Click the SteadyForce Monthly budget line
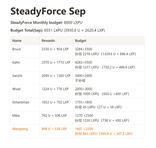Screen dimensions: 156x148 tap(46, 22)
